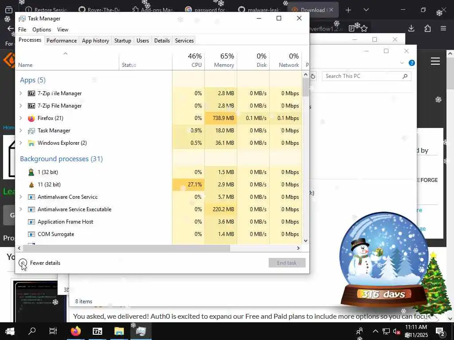The width and height of the screenshot is (454, 340).
Task: Switch to Performance tab
Action: (x=62, y=41)
